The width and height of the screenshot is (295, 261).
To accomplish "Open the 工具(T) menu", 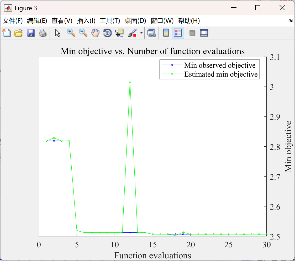I will (x=110, y=21).
